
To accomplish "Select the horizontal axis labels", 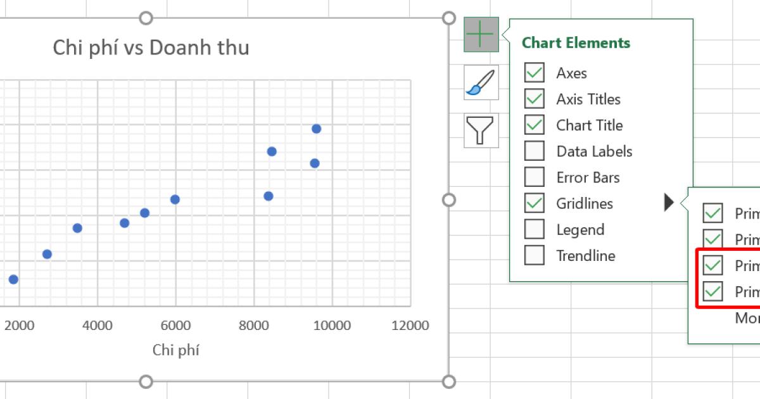I will tap(177, 326).
